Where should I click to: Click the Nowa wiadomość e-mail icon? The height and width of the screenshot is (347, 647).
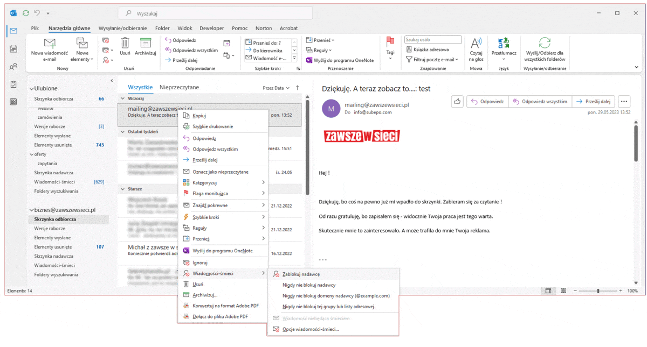50,44
